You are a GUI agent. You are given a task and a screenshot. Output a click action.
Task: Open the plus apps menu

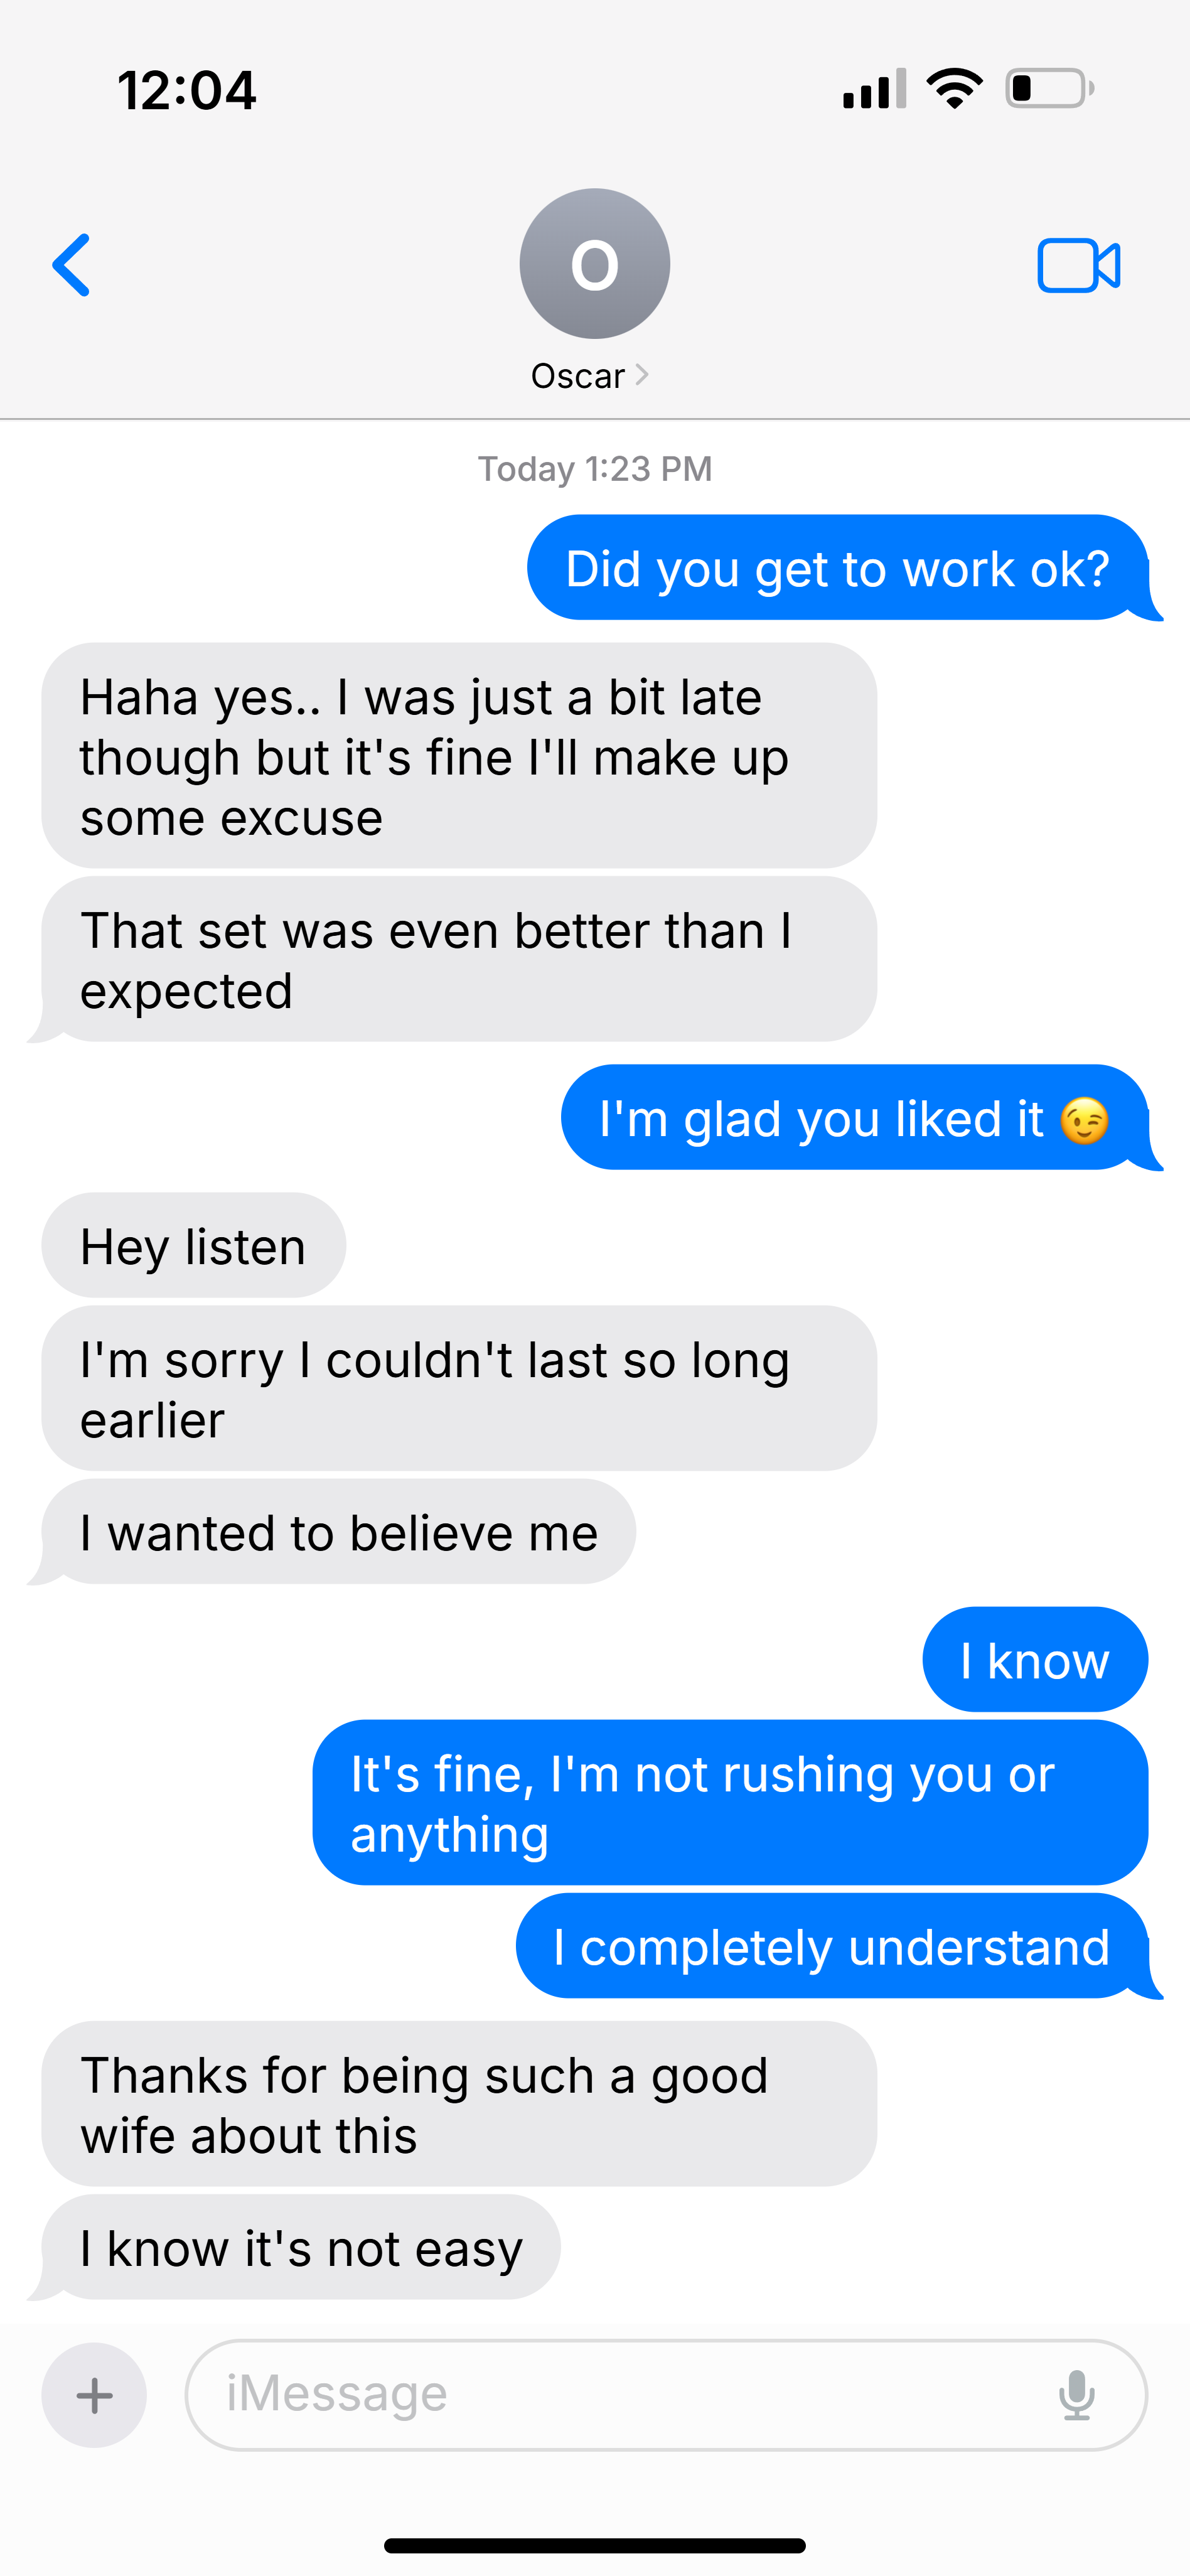pos(94,2395)
